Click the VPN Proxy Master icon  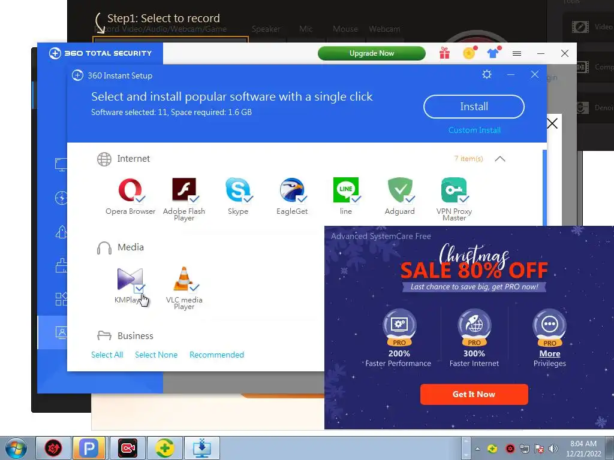tap(454, 190)
